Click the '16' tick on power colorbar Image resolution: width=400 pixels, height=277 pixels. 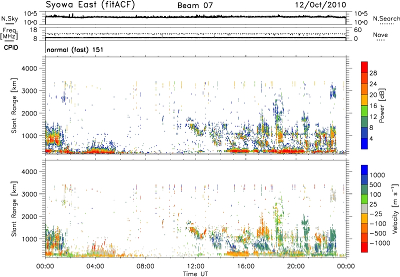373,106
